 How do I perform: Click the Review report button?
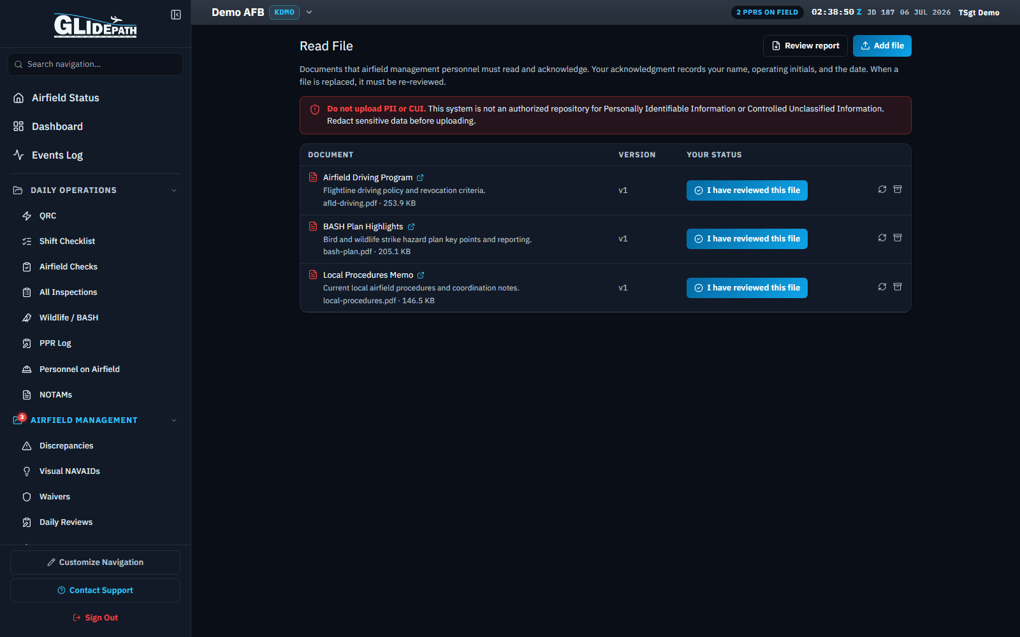pyautogui.click(x=805, y=46)
